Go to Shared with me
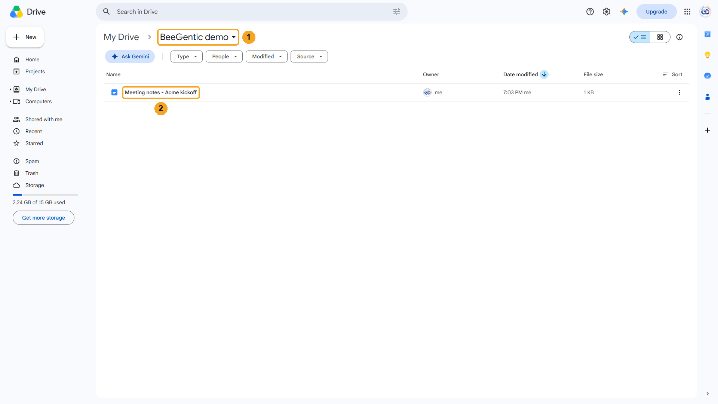718x404 pixels. pyautogui.click(x=43, y=119)
